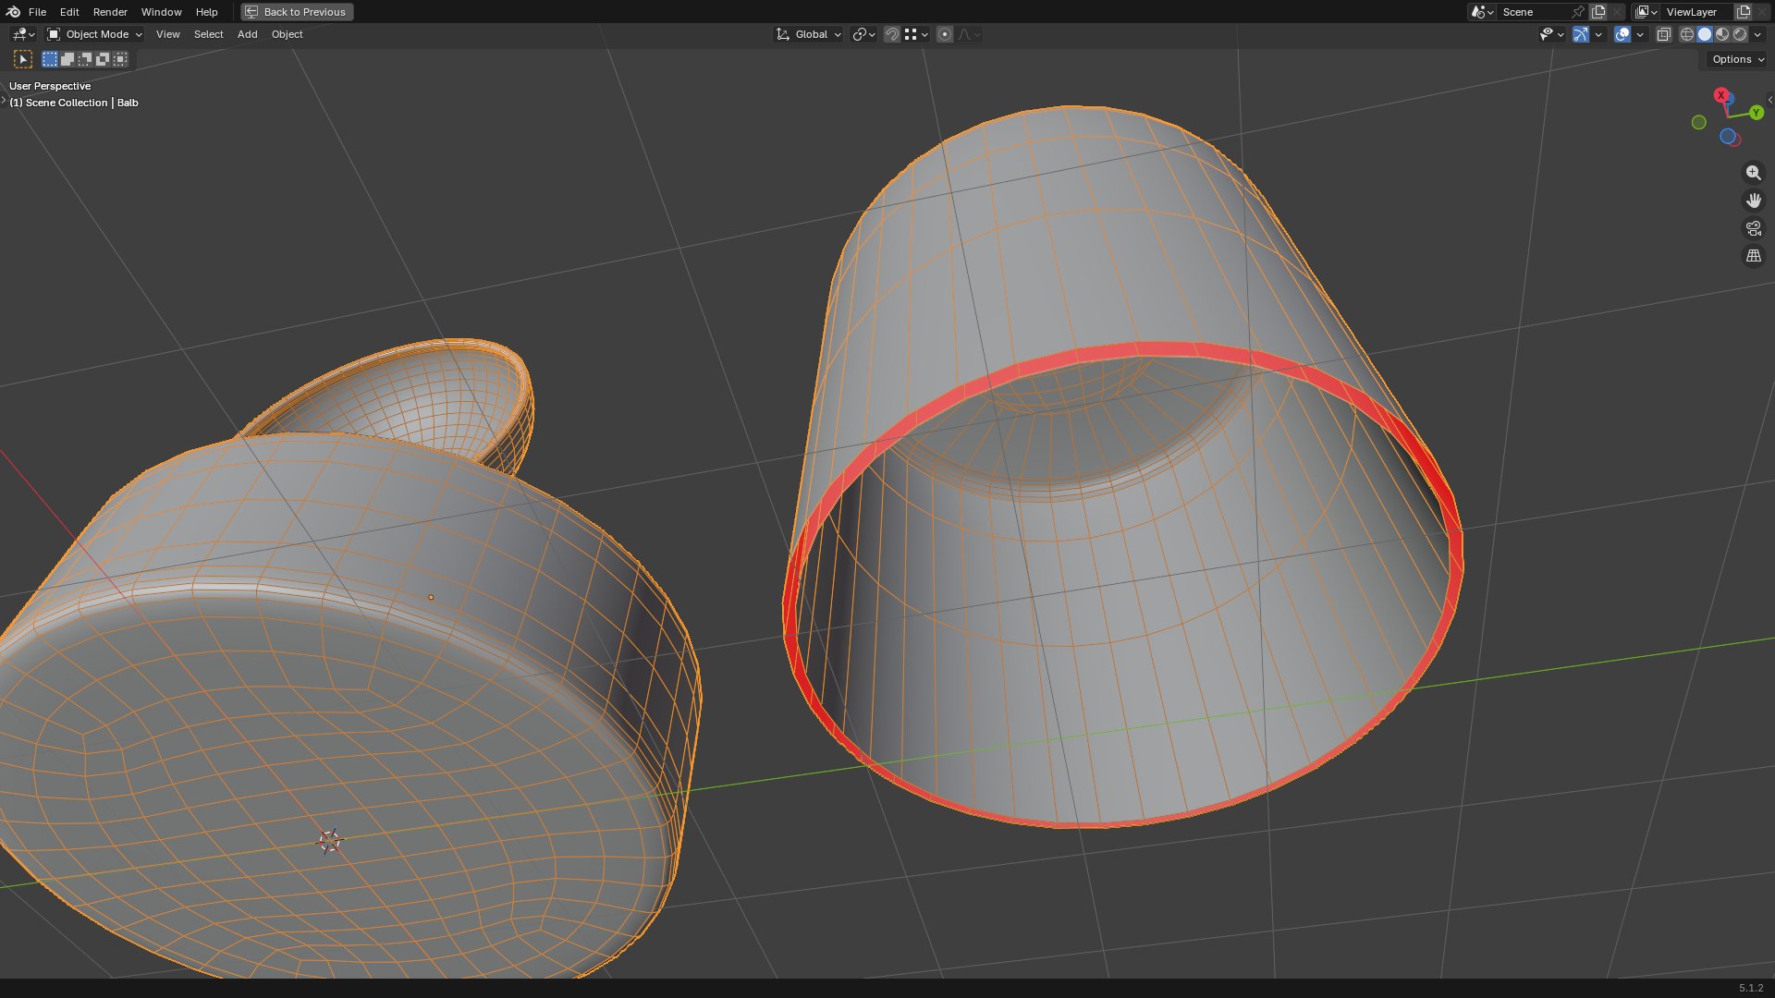Image resolution: width=1775 pixels, height=998 pixels.
Task: Open the Add menu in viewport header
Action: [x=247, y=34]
